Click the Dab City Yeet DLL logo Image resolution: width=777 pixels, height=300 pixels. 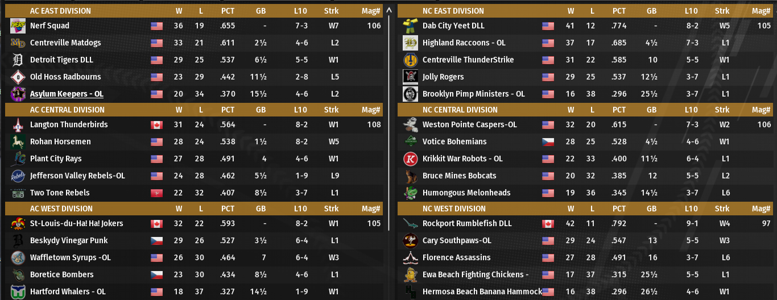410,26
